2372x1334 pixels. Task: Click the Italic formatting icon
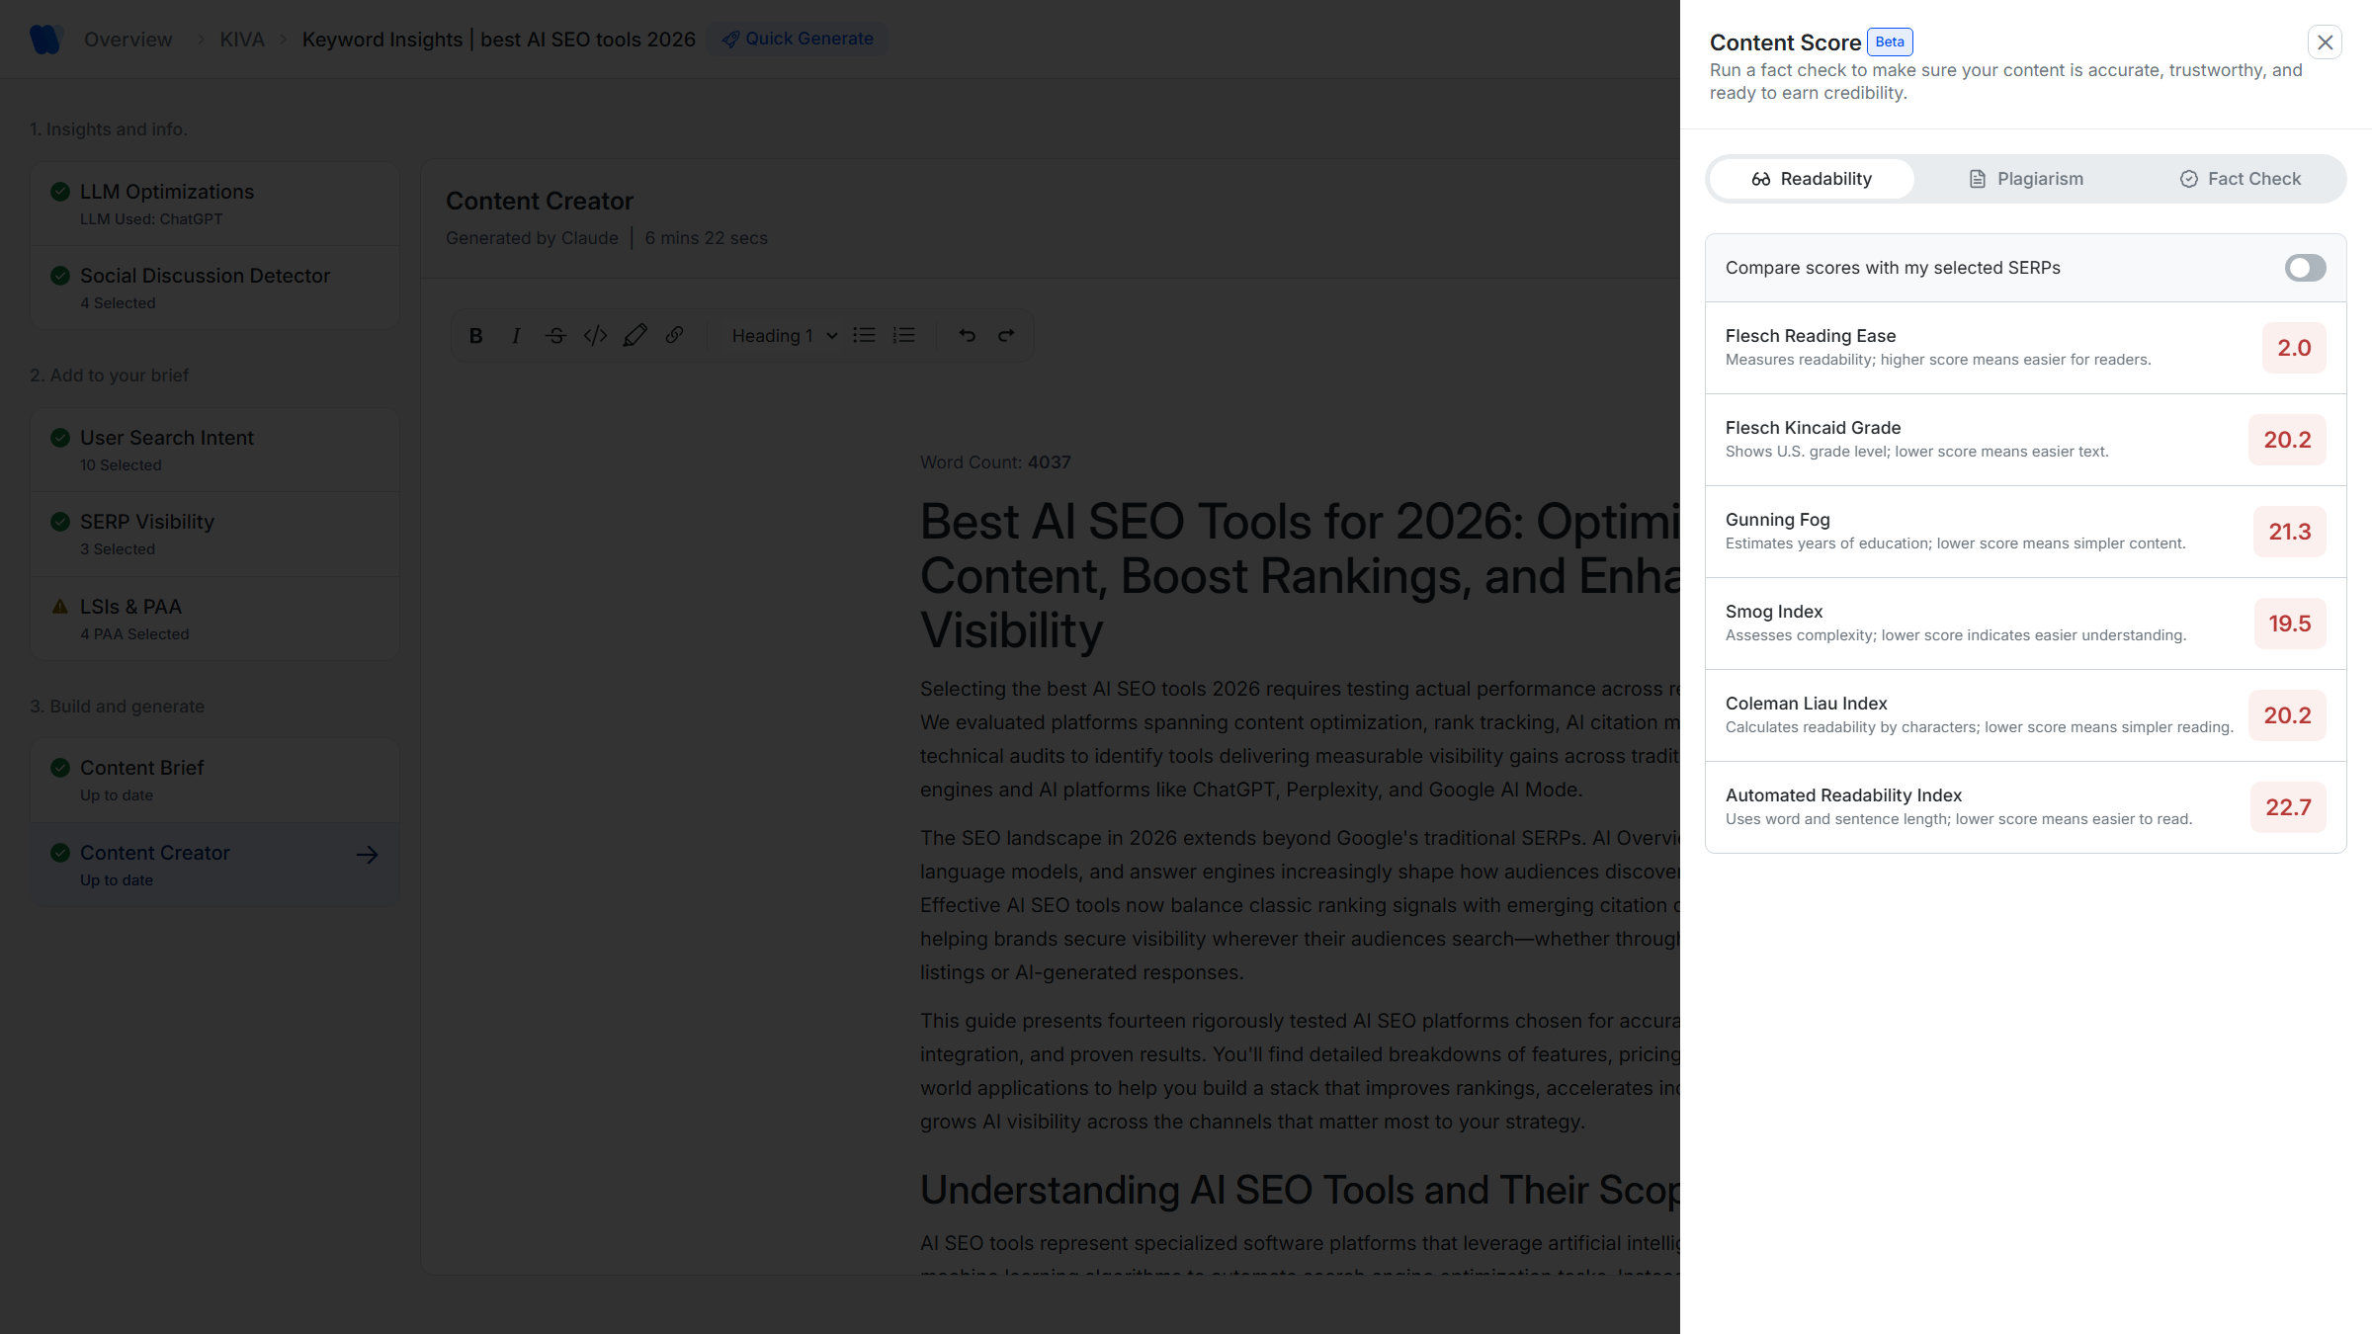click(516, 336)
